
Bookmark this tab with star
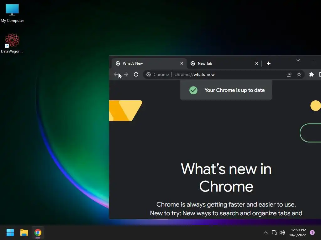[299, 74]
